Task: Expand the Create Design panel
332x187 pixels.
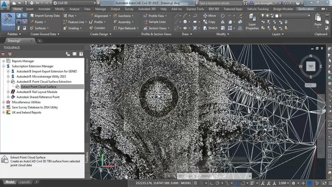Action: pos(101,34)
